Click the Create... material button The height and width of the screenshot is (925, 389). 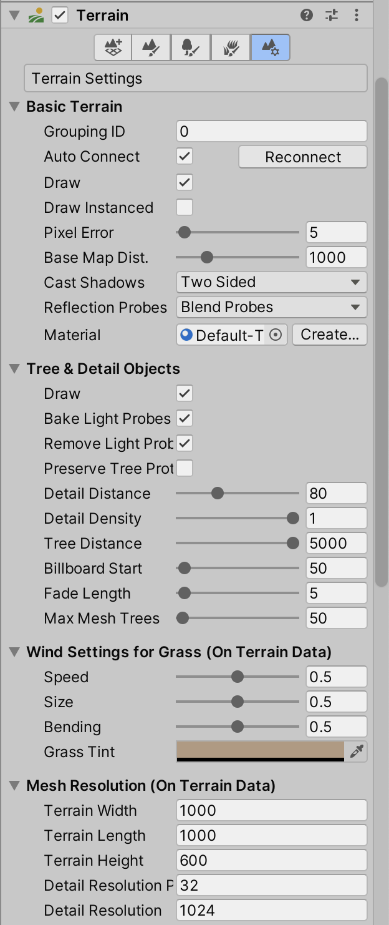click(x=330, y=335)
